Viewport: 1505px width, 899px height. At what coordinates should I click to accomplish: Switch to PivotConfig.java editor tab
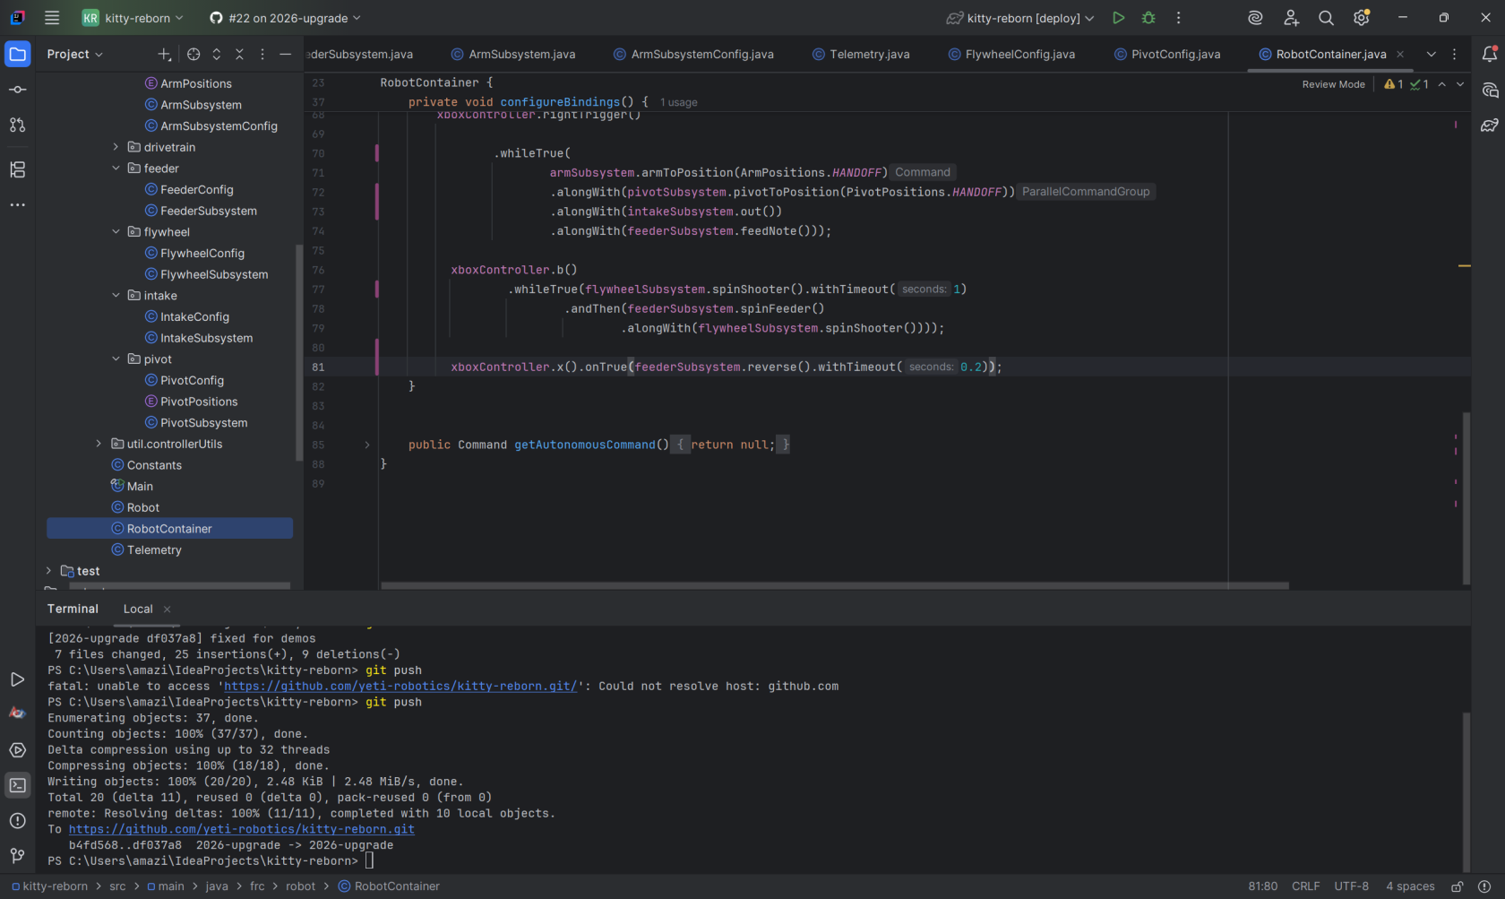(1167, 55)
